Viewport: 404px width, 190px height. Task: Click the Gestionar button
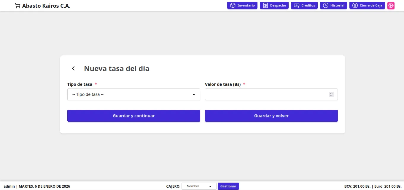[x=228, y=186]
